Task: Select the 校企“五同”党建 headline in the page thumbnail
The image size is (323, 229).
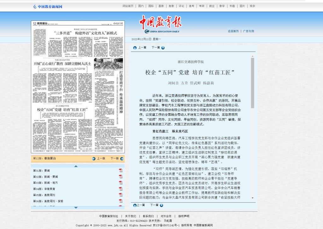Action: [x=62, y=110]
